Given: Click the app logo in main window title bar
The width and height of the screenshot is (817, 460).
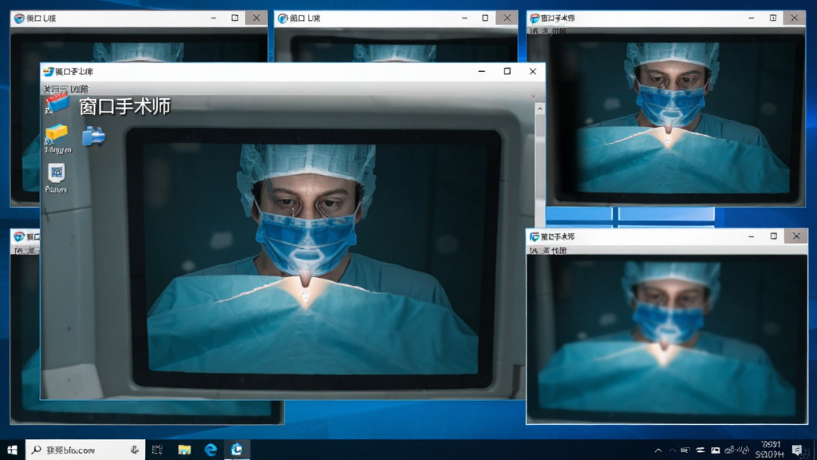Looking at the screenshot, I should (49, 71).
